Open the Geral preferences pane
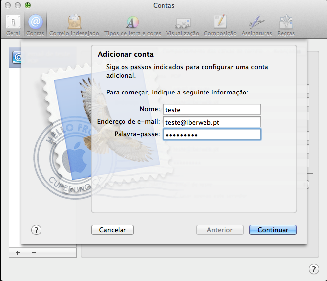This screenshot has width=327, height=281. pos(13,25)
